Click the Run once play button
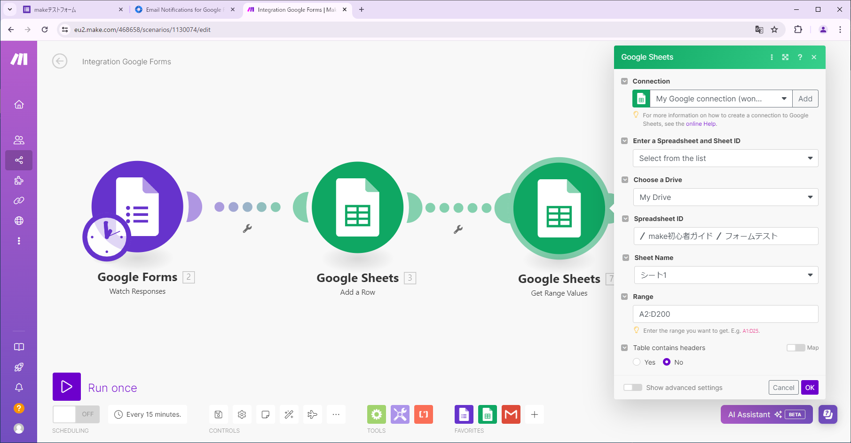Screen dimensions: 851x443 coord(67,387)
